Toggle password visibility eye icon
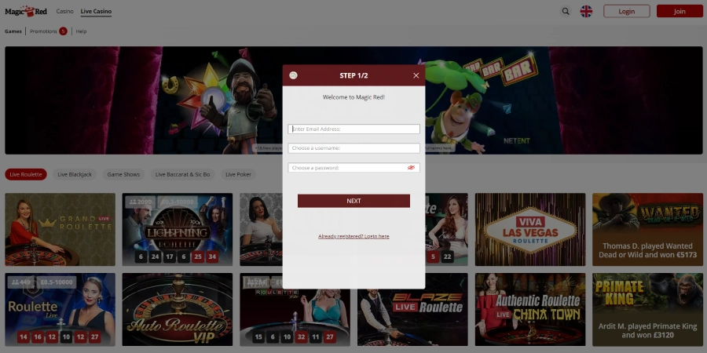The image size is (707, 353). (411, 168)
